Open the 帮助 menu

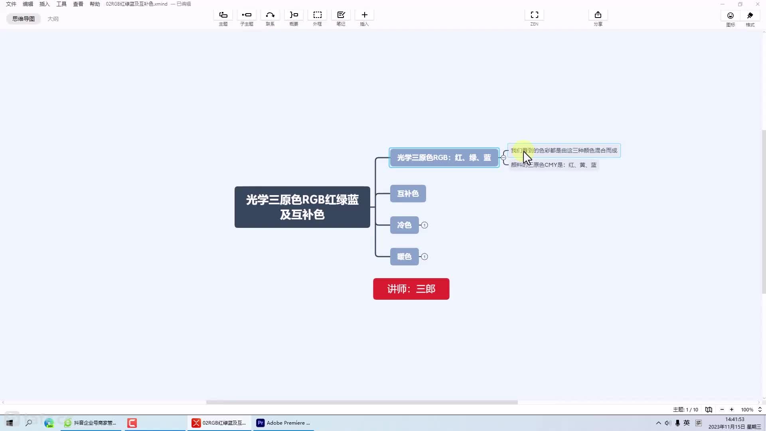tap(95, 4)
